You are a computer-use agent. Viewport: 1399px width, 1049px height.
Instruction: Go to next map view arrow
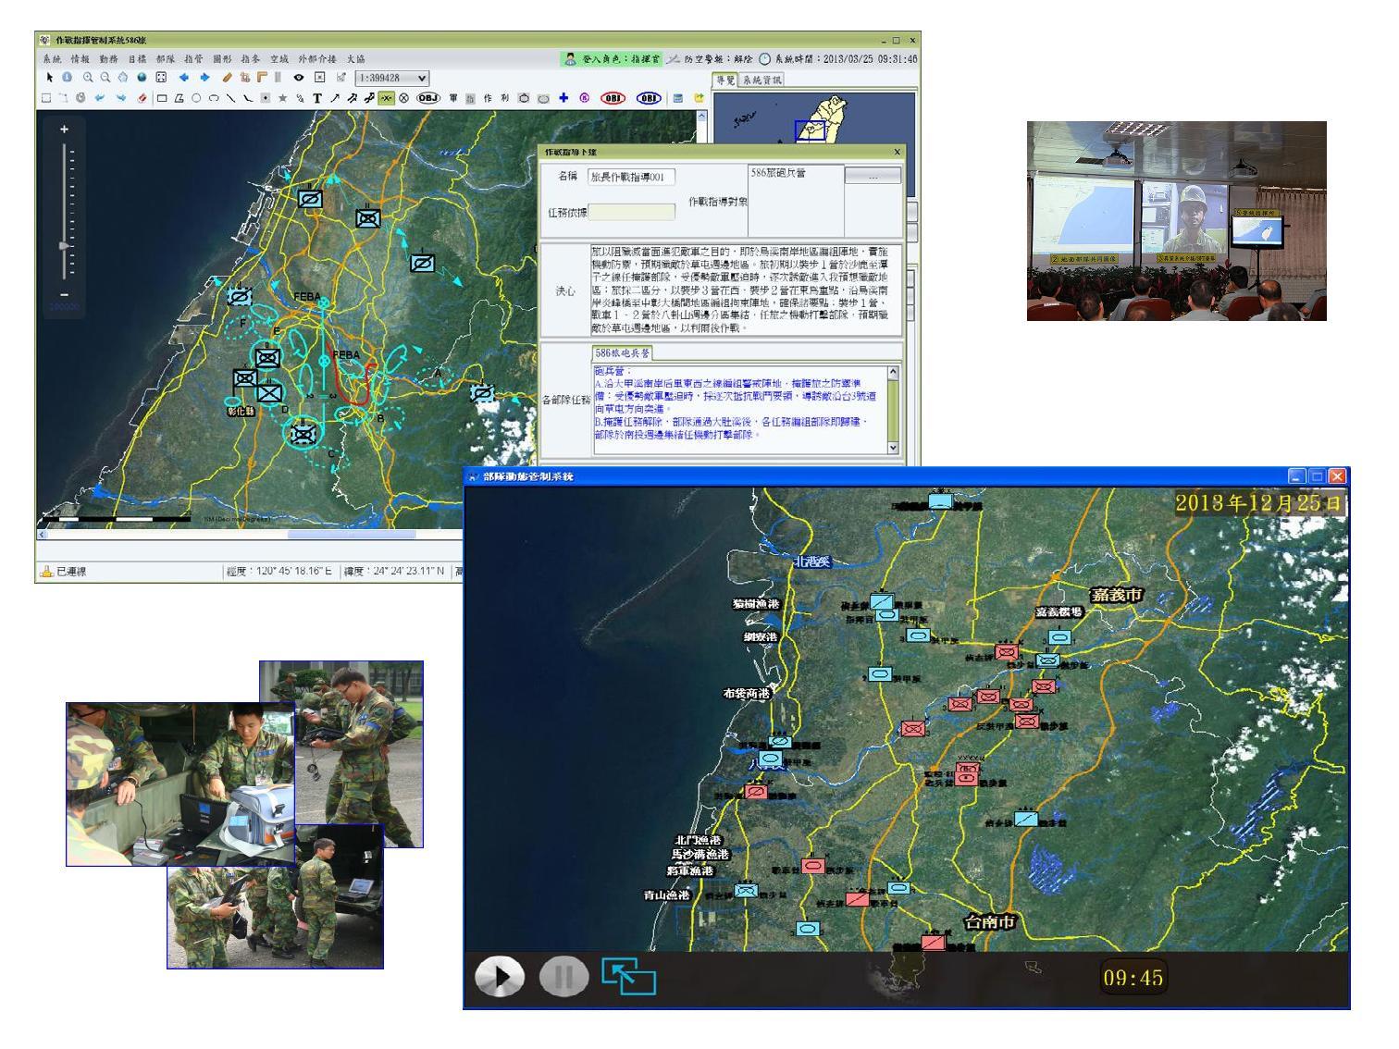coord(204,78)
